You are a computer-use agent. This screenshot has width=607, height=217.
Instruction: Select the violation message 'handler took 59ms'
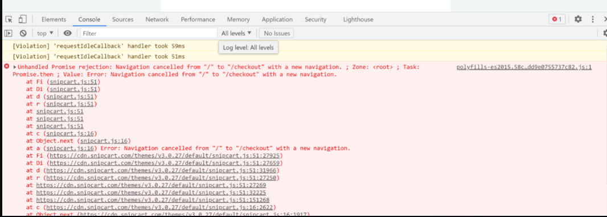99,46
